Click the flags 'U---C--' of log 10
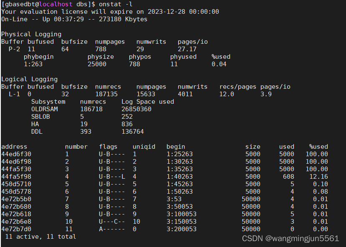346x247 pixels. [112, 221]
